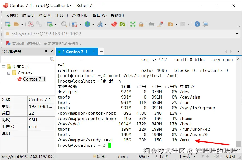Image resolution: width=242 pixels, height=160 pixels.
Task: Close the Centos 7-1 tab
Action: [94, 52]
